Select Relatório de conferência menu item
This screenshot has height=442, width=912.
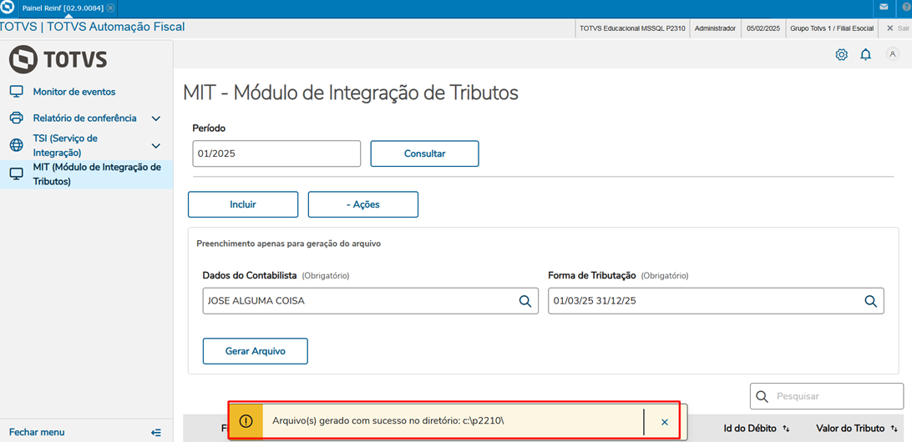pyautogui.click(x=87, y=118)
